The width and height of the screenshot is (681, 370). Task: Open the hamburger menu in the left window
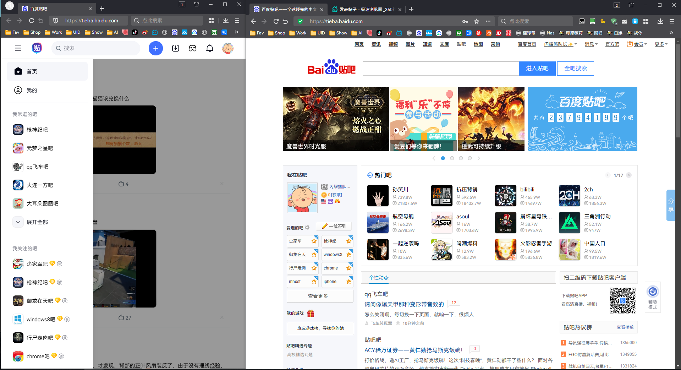tap(18, 48)
